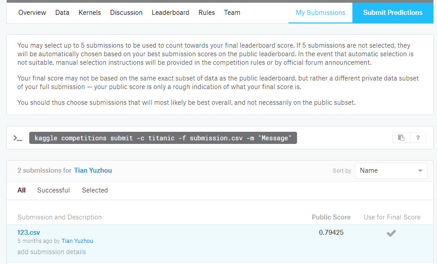Open My Submissions tab
Viewport: 437px width, 264px height.
coord(320,13)
